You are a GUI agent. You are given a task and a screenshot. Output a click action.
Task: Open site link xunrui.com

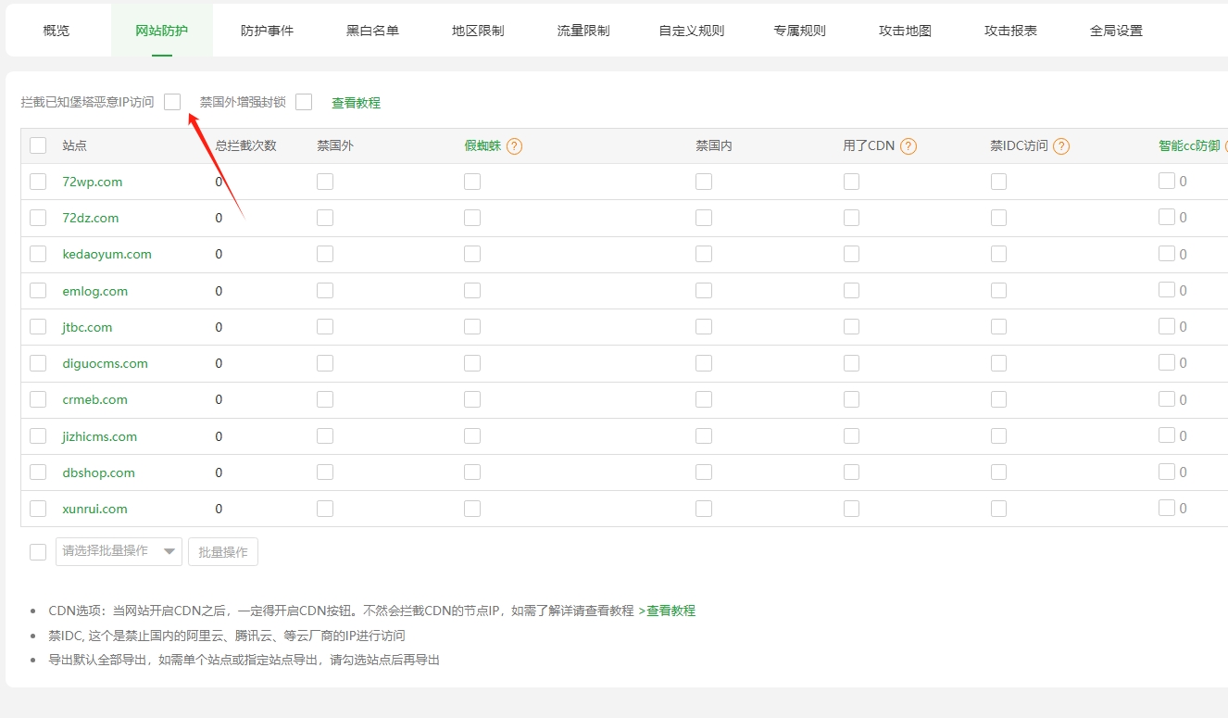click(95, 509)
